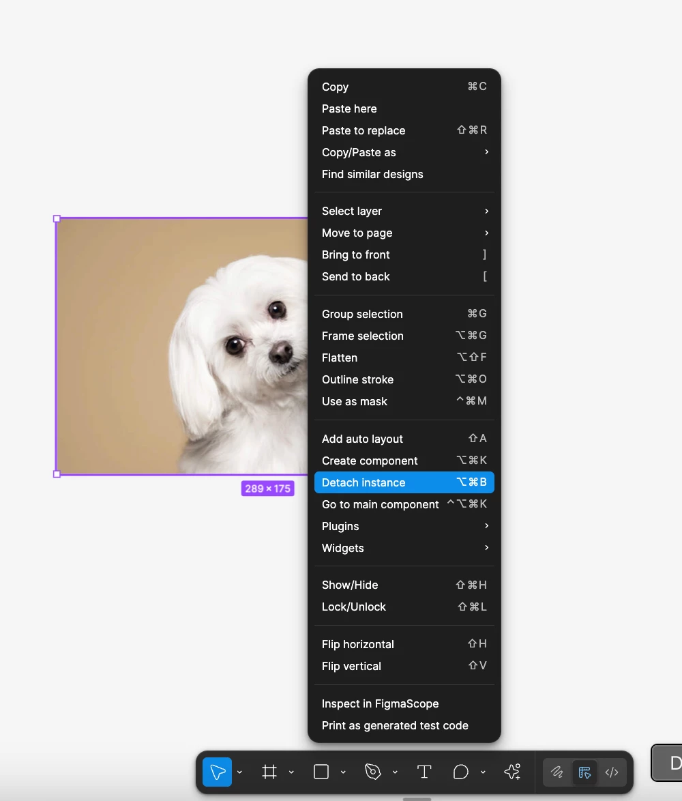The image size is (682, 801).
Task: Open the Move tool options chevron
Action: [239, 772]
